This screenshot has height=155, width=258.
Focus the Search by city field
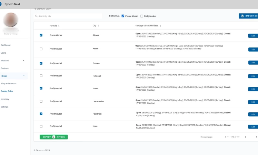coord(69,16)
